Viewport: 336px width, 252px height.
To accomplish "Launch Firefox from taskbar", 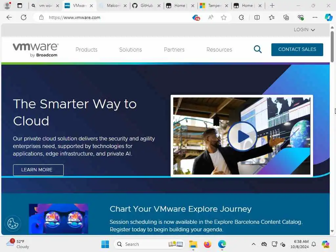I will [207, 244].
